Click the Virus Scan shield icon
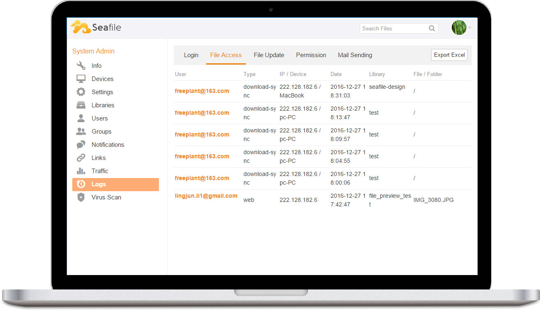 pyautogui.click(x=81, y=197)
